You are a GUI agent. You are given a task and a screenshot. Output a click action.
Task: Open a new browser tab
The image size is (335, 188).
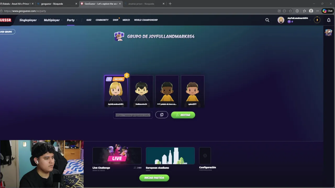170,4
